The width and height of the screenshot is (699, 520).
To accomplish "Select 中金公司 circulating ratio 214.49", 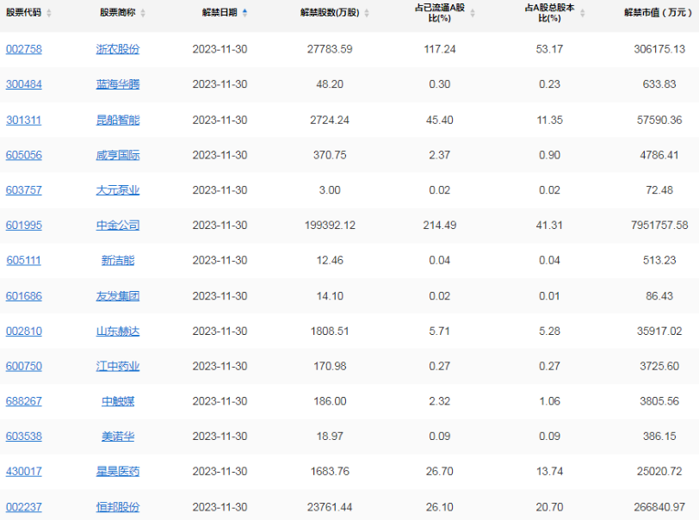I will (x=440, y=226).
